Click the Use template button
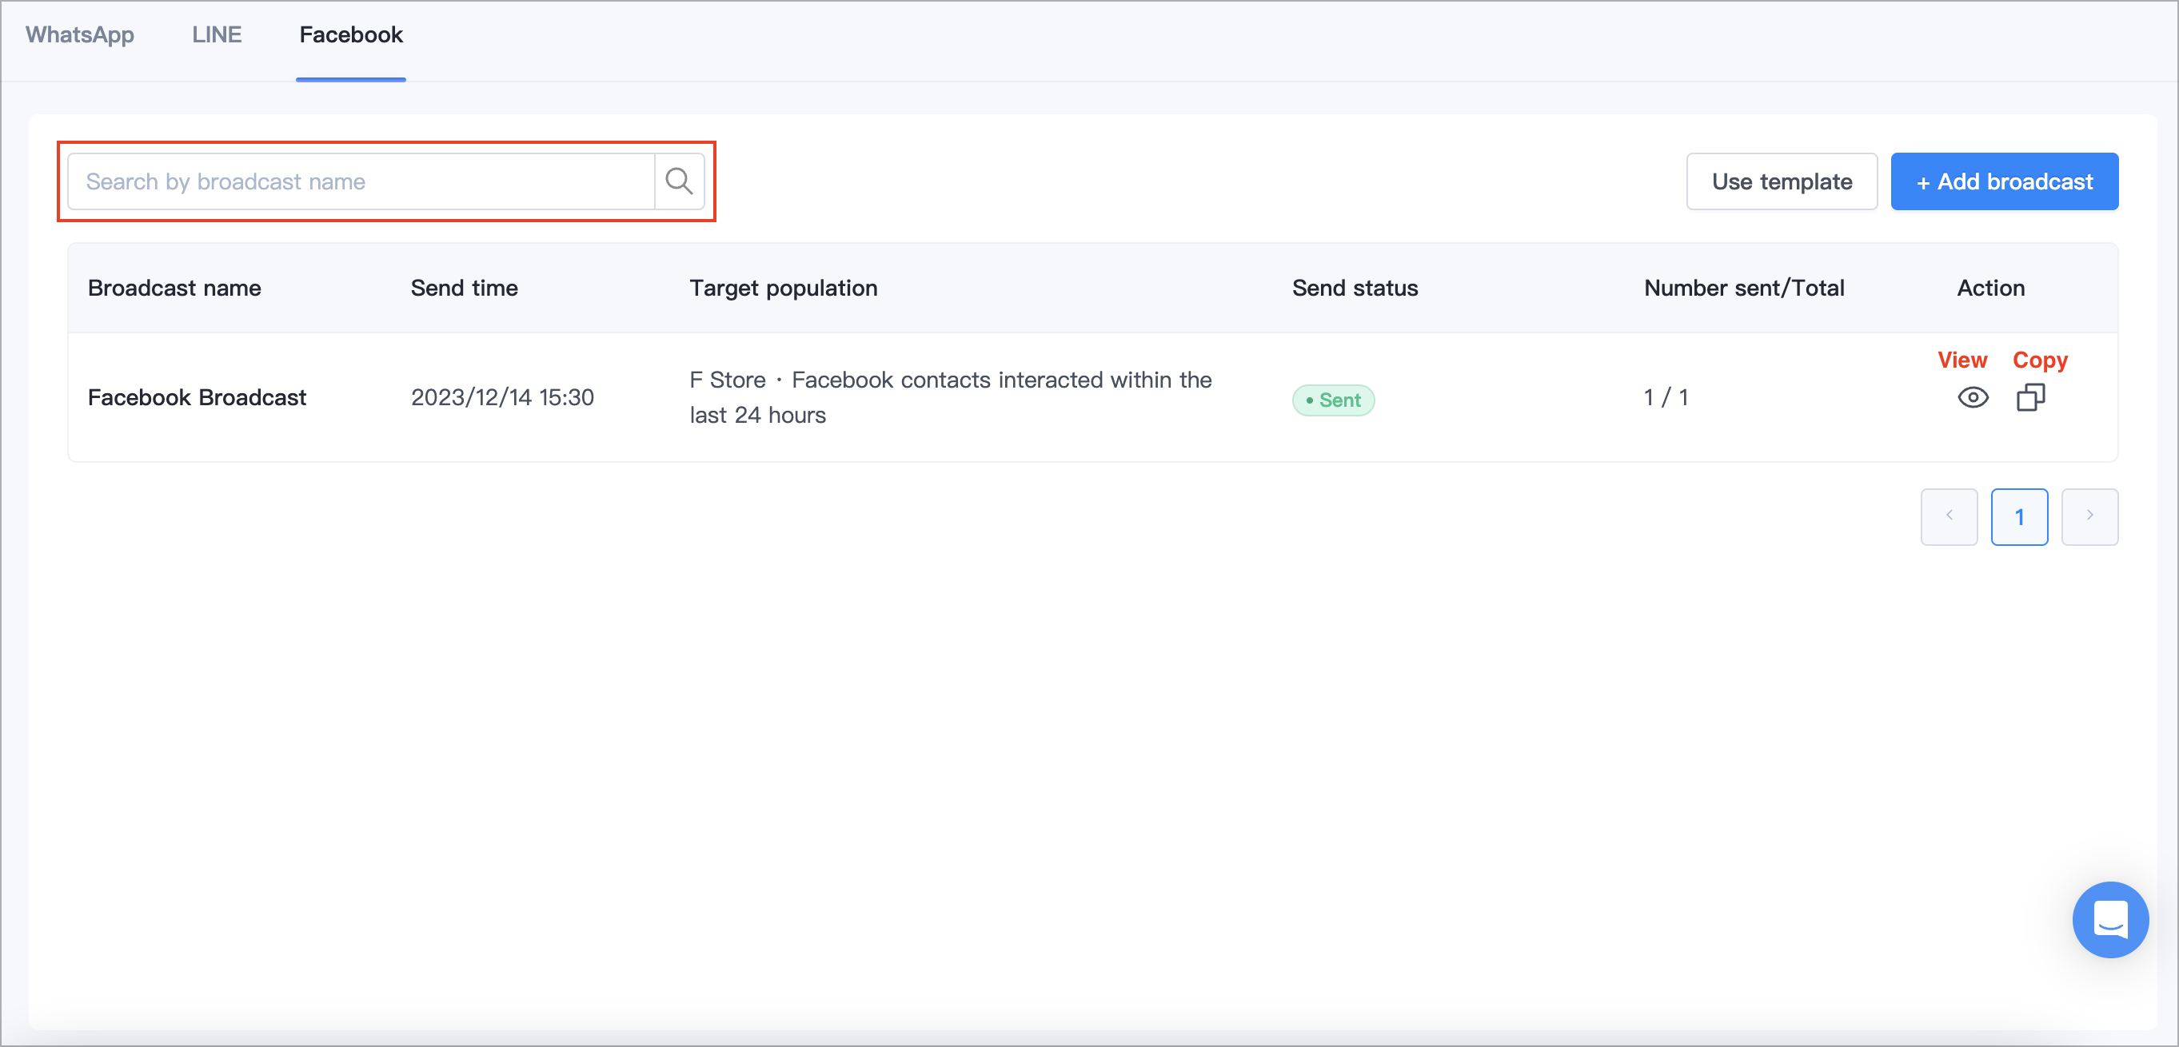 pos(1782,181)
